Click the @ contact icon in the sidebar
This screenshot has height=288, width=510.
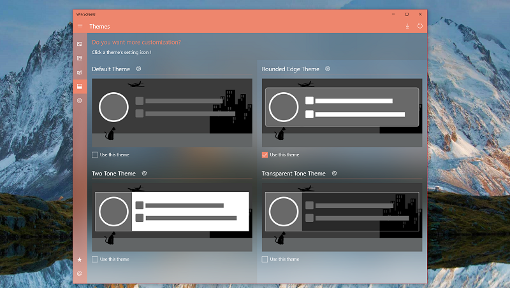pyautogui.click(x=80, y=273)
